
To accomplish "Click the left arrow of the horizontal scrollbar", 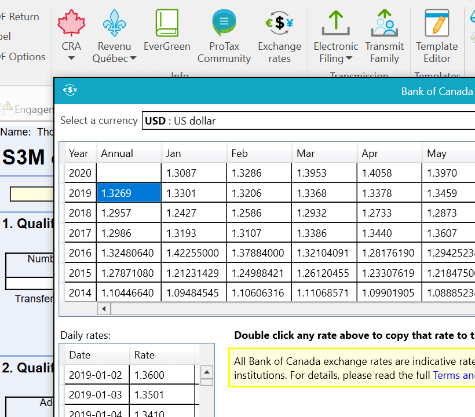I will pos(104,309).
